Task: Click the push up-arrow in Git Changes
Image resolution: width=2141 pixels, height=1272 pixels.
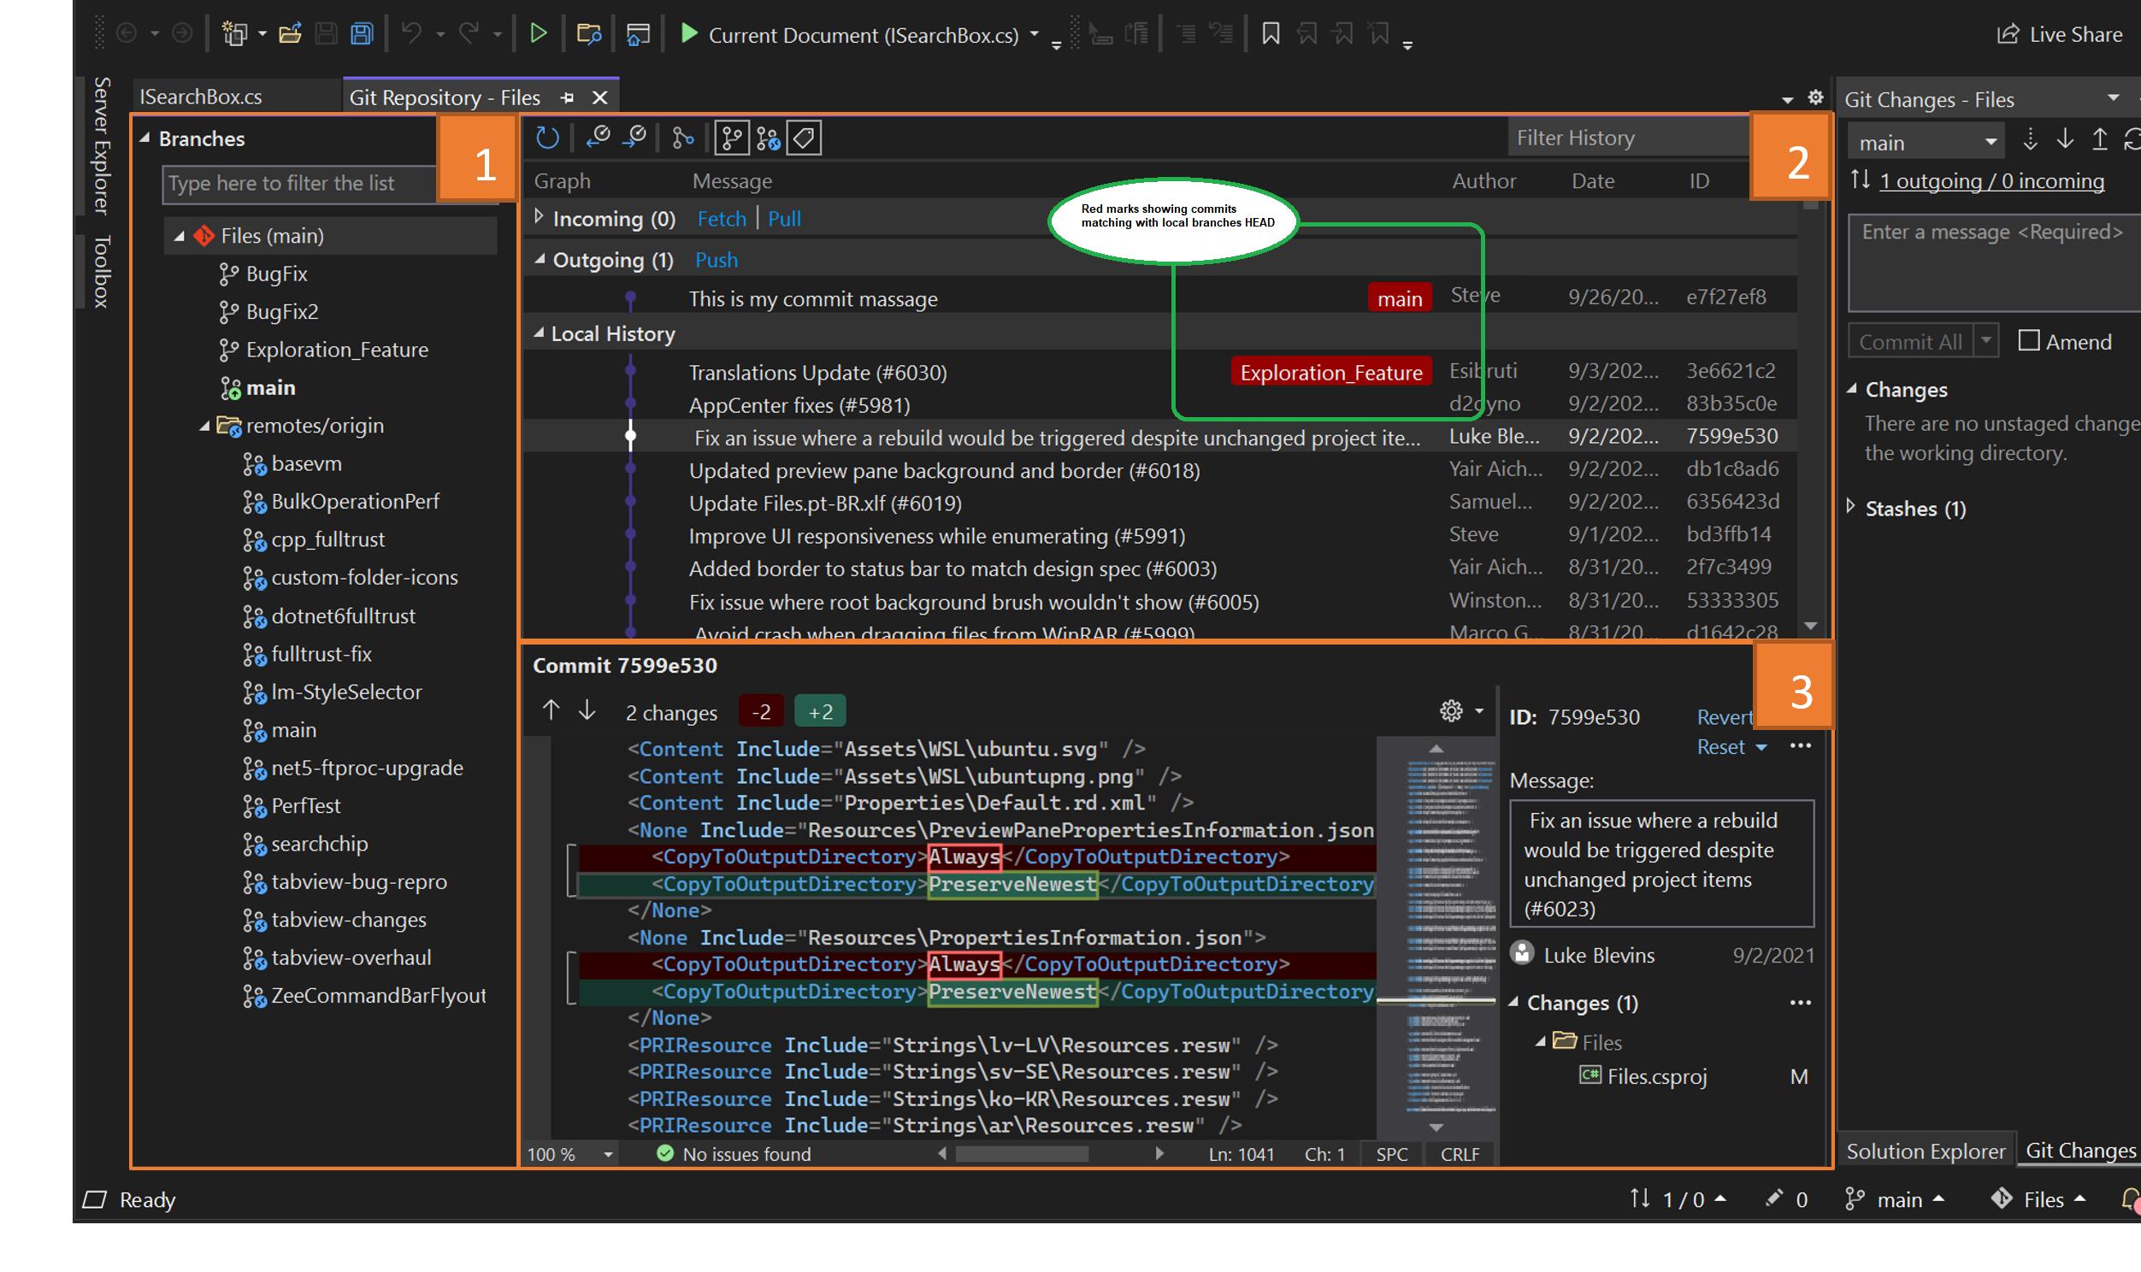Action: point(2099,140)
